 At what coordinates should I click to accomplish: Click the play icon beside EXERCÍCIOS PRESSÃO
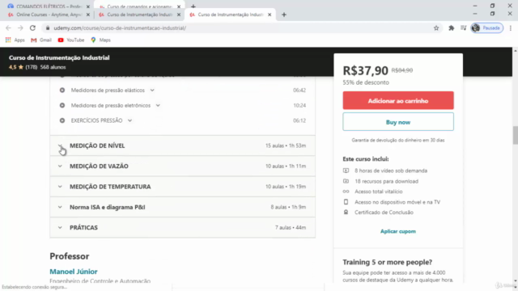click(x=62, y=120)
